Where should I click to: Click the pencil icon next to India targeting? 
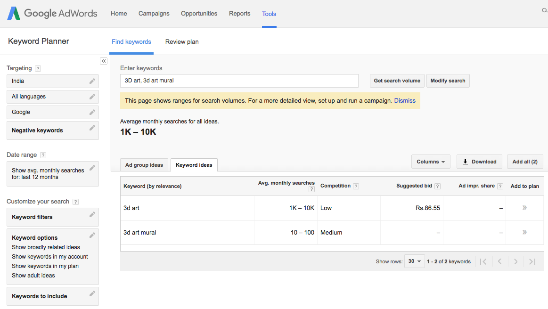pyautogui.click(x=92, y=81)
